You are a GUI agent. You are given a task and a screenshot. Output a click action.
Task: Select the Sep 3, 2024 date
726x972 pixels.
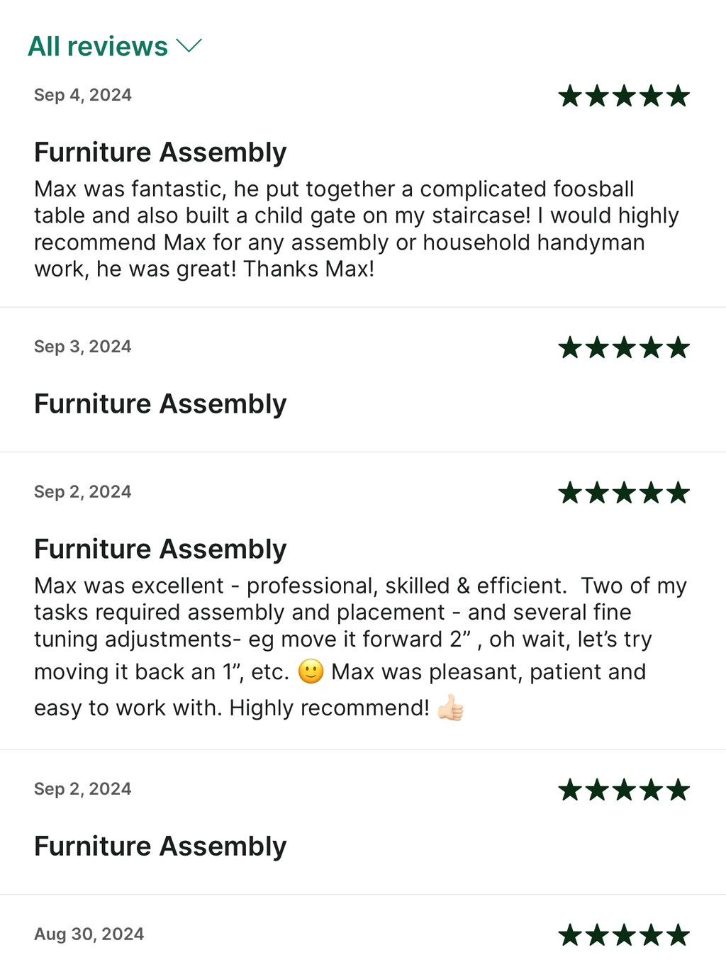pos(83,347)
